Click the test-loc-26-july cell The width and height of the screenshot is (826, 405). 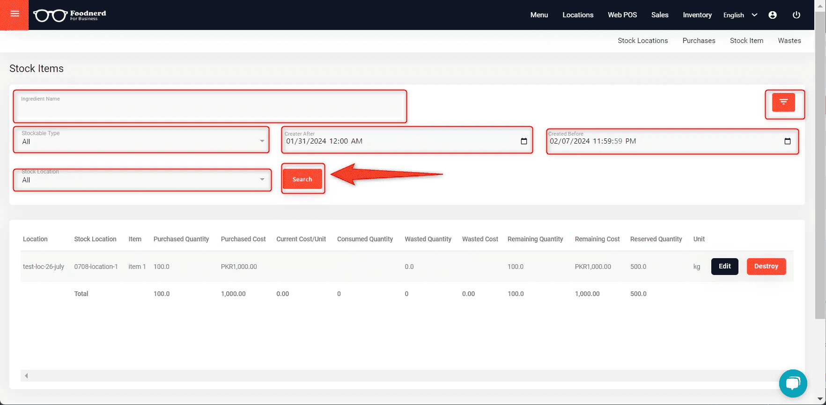pyautogui.click(x=44, y=267)
